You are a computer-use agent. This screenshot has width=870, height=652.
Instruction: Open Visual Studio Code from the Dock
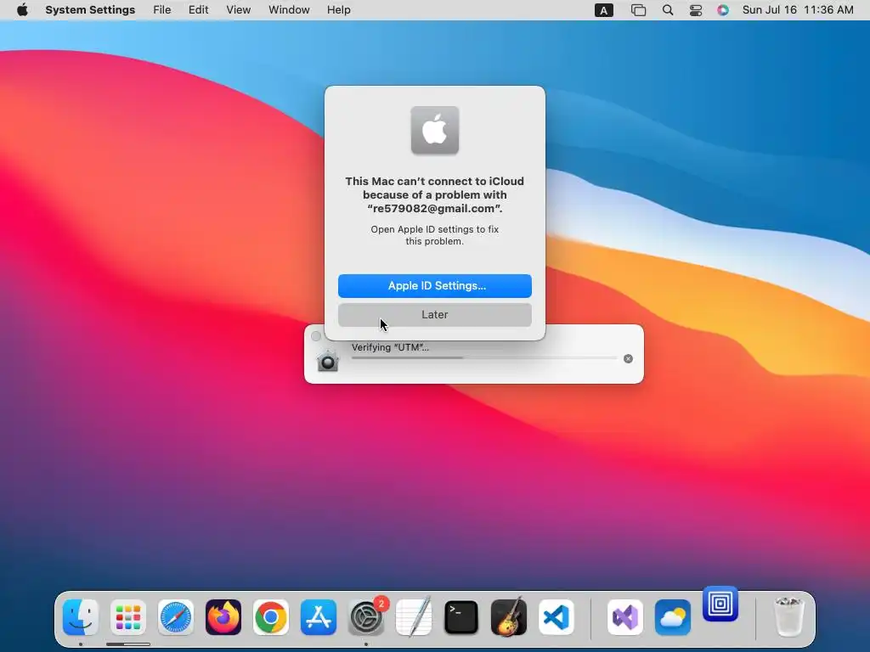point(556,617)
